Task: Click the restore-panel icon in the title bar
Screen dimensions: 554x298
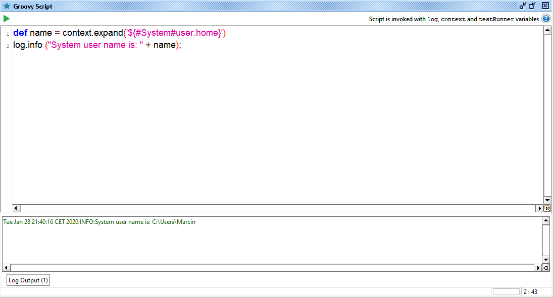Action: [x=531, y=6]
